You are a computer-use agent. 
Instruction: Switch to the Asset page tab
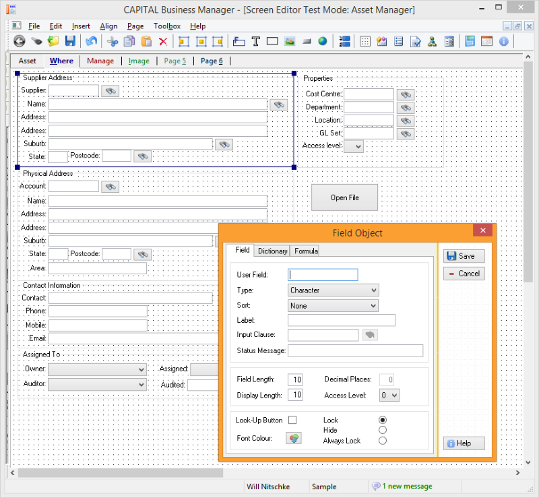(27, 61)
